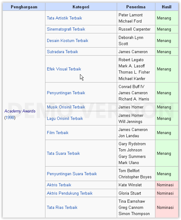Select the name Tina Earnshaw
181x220 pixels.
tap(132, 201)
